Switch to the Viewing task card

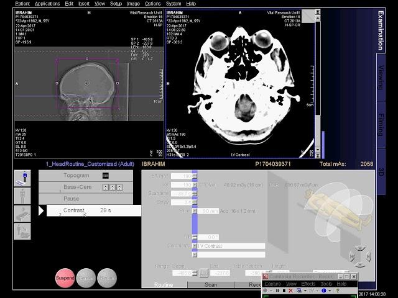pyautogui.click(x=381, y=77)
